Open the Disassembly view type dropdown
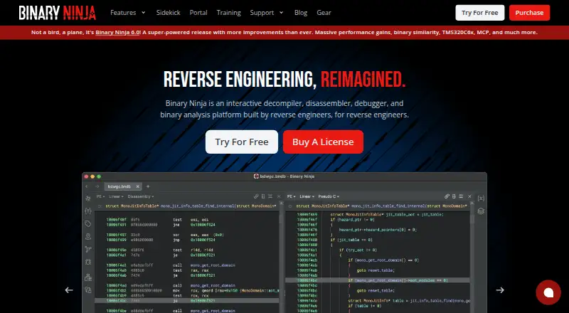The width and height of the screenshot is (569, 313). (141, 196)
